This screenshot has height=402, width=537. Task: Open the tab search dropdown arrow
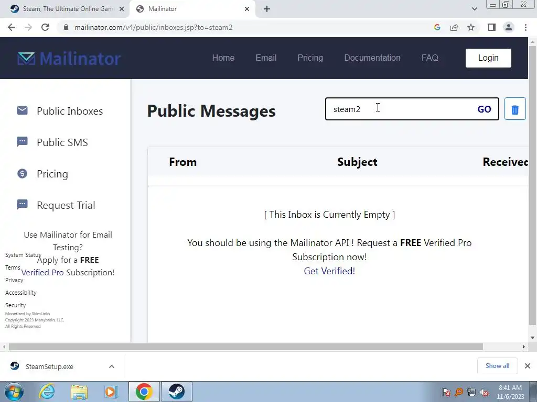pyautogui.click(x=474, y=9)
